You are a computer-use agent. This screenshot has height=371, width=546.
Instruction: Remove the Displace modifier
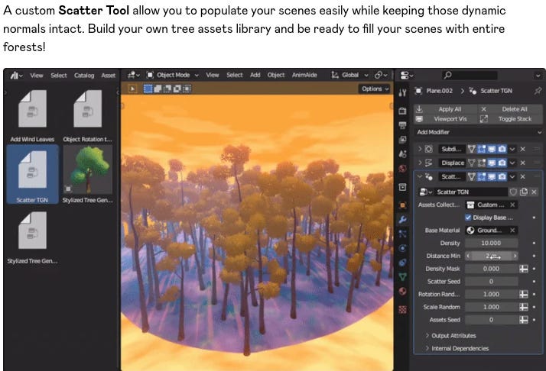[x=522, y=163]
